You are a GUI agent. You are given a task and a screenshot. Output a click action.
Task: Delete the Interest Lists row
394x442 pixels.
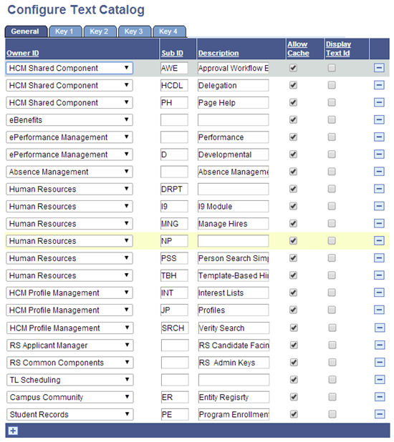click(x=379, y=293)
